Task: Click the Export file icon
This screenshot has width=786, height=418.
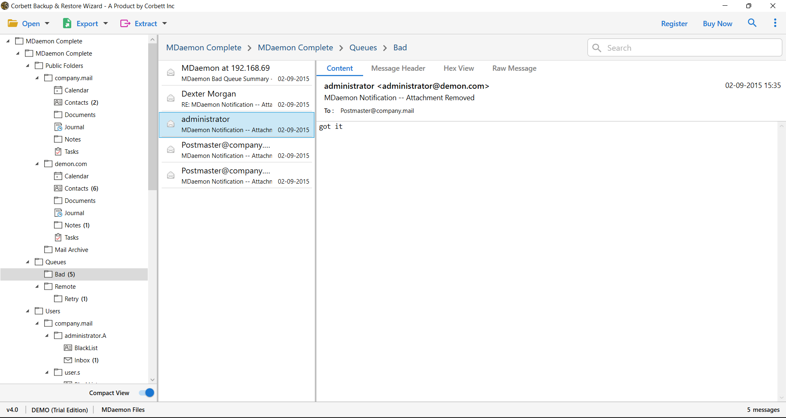Action: 67,23
